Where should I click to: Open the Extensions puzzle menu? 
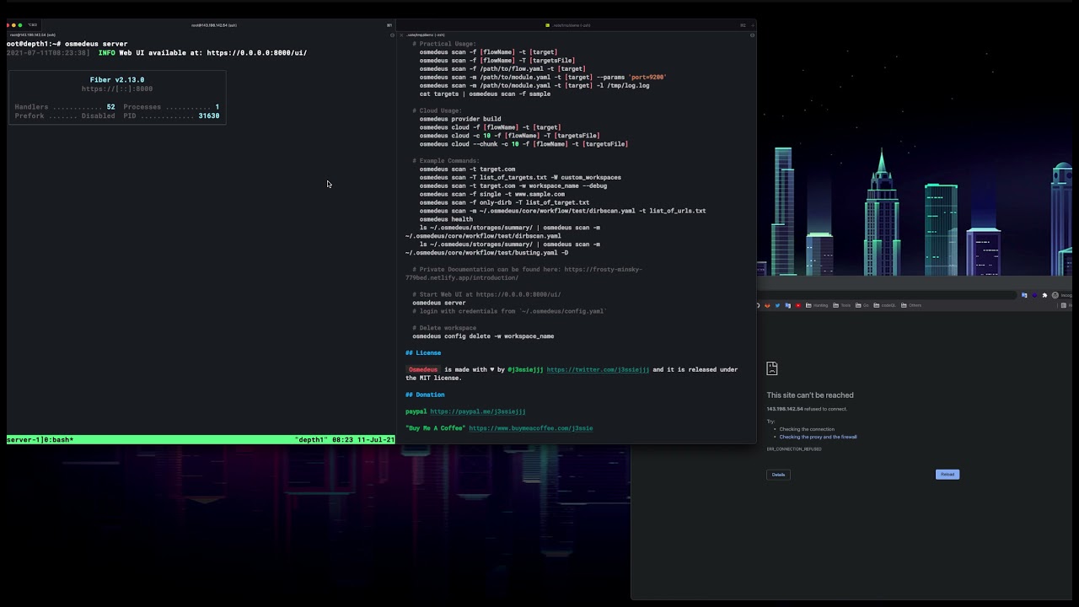[1044, 295]
